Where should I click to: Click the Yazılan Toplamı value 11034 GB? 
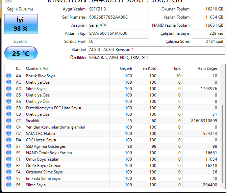point(208,17)
